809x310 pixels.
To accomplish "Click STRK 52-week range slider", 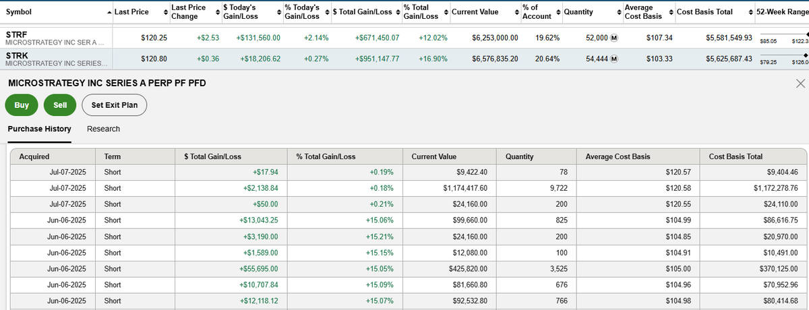I will coord(784,55).
